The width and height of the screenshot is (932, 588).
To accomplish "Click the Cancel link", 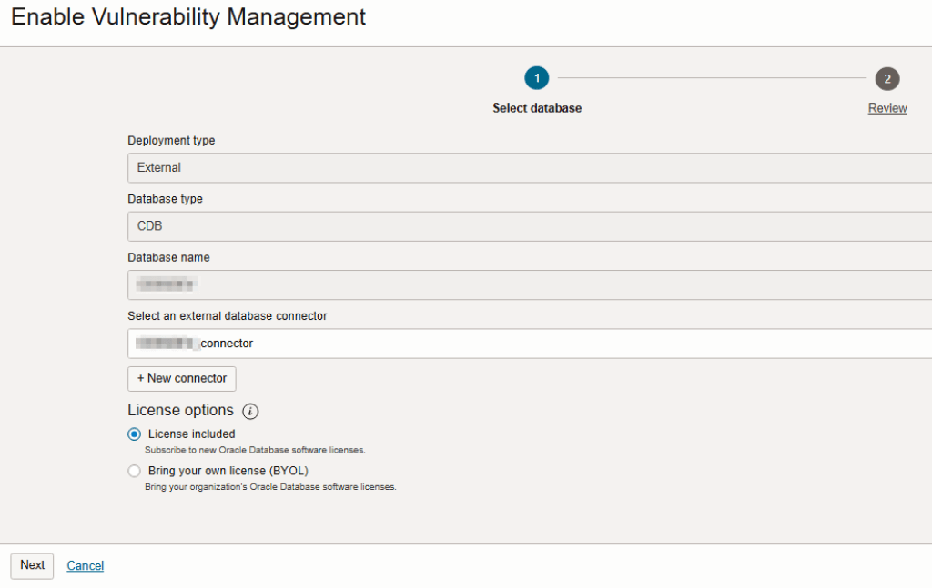I will 86,565.
